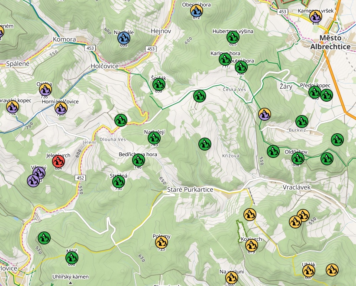The image size is (356, 286).
Task: Open the Obecní hora peak marker
Action: (x=197, y=11)
